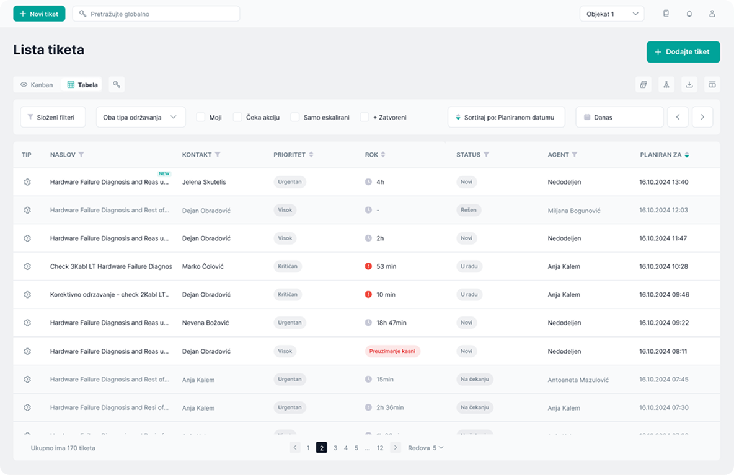
Task: Click the type icon in Jelena Skutelis row
Action: [x=28, y=182]
